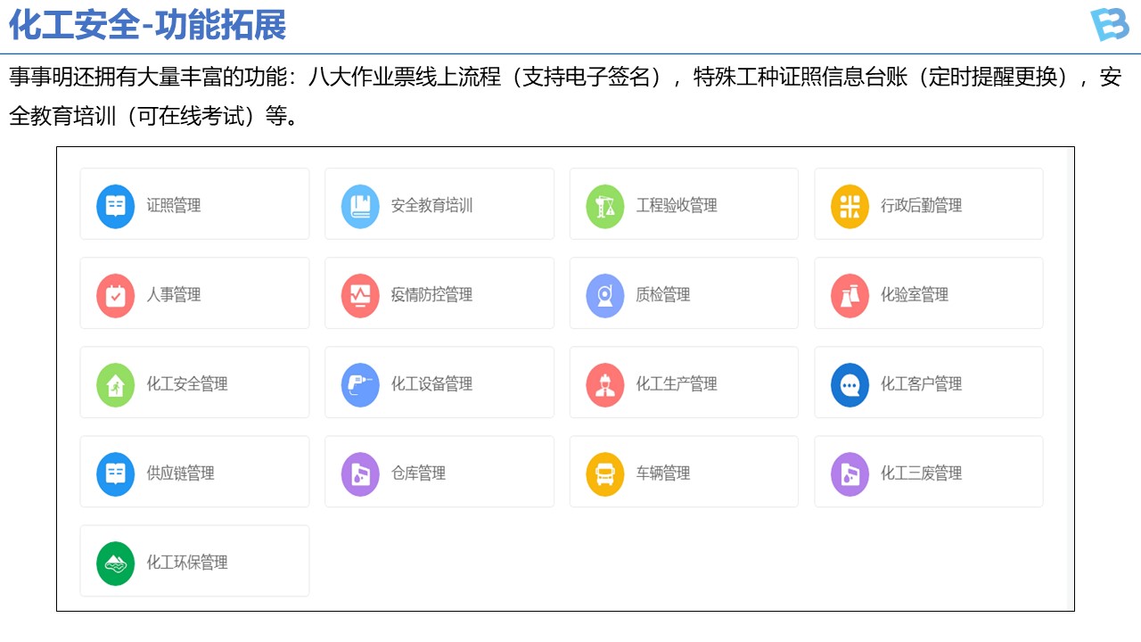Select the 化验室管理 flask icon
1141x642 pixels.
tap(850, 295)
